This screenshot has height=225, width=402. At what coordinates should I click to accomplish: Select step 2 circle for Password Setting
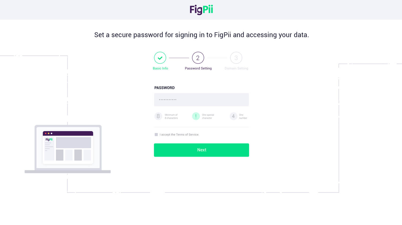pos(198,58)
